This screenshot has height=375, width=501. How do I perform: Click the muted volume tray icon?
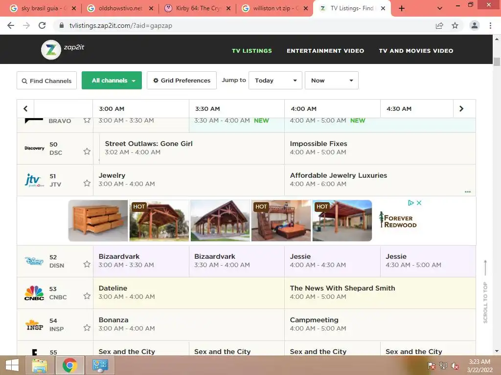click(x=455, y=366)
